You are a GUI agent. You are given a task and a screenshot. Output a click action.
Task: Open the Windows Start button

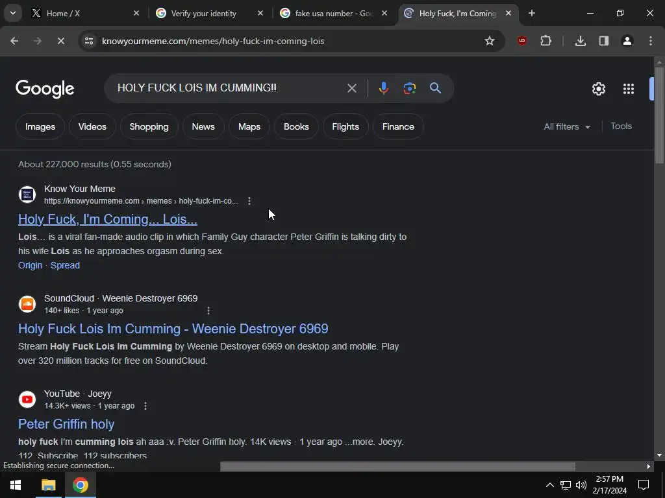(16, 485)
